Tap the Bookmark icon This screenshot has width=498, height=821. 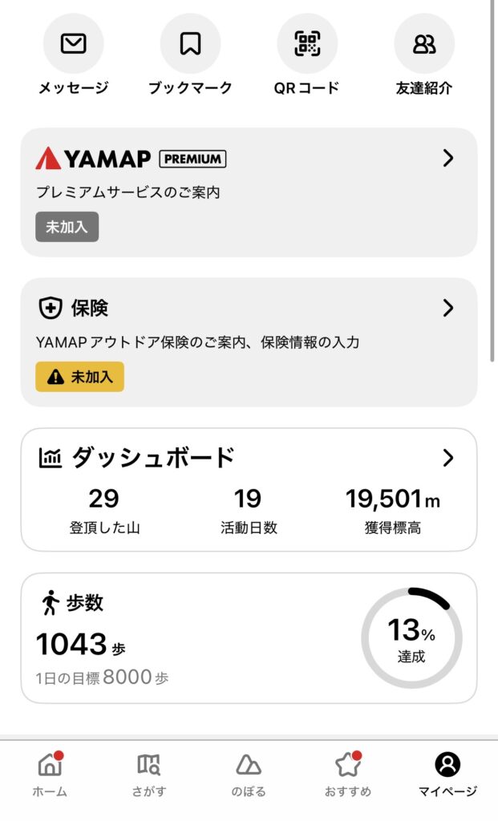[190, 44]
